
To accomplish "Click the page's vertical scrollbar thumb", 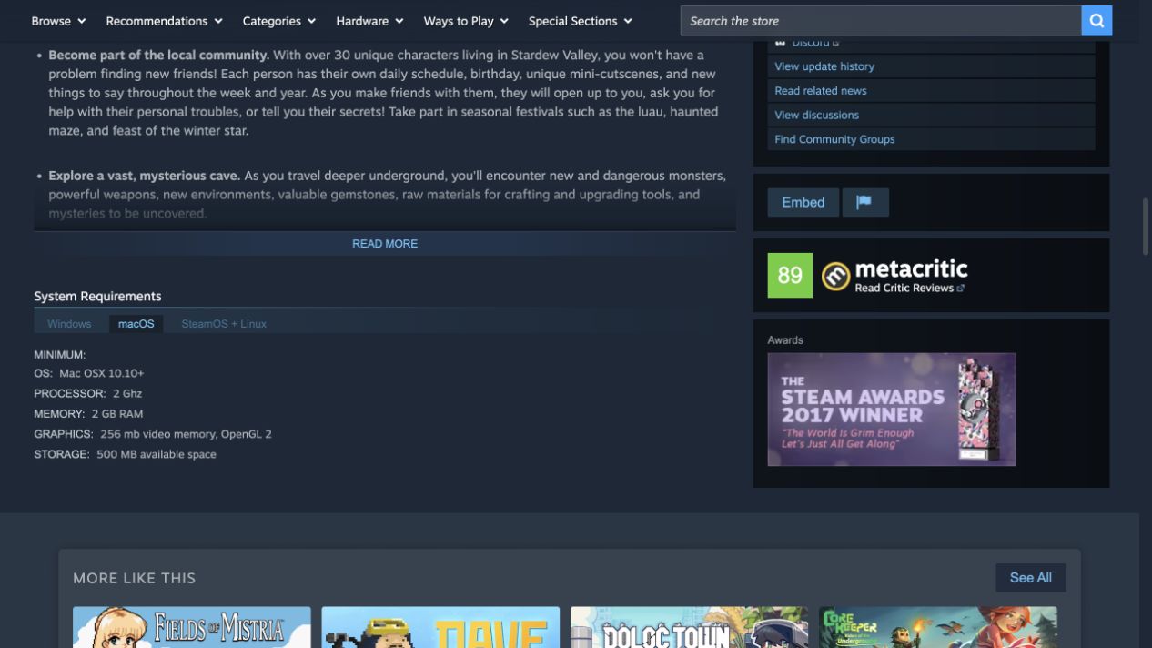I will 1146,227.
